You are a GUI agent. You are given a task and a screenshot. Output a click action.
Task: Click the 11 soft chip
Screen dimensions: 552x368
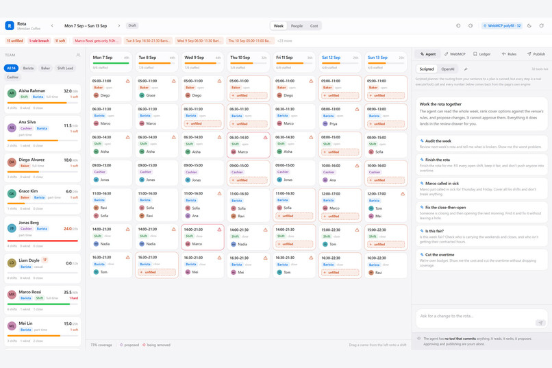tap(60, 41)
